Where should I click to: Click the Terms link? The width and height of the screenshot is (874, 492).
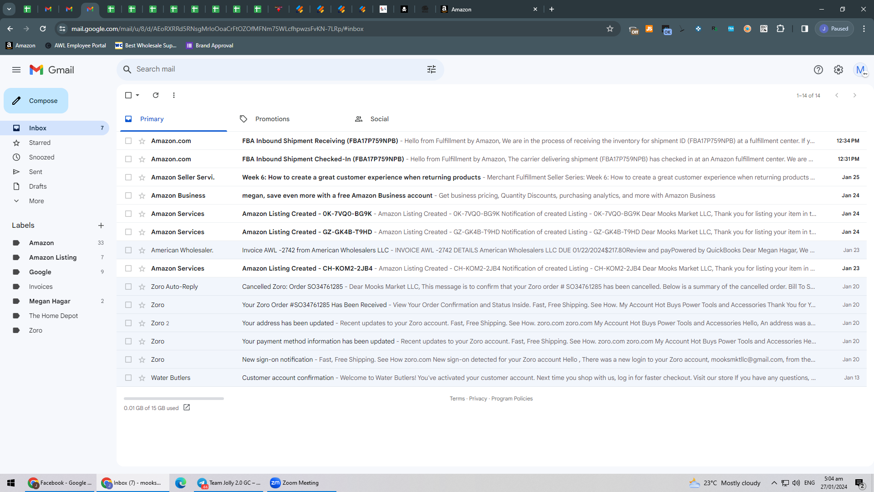[457, 399]
